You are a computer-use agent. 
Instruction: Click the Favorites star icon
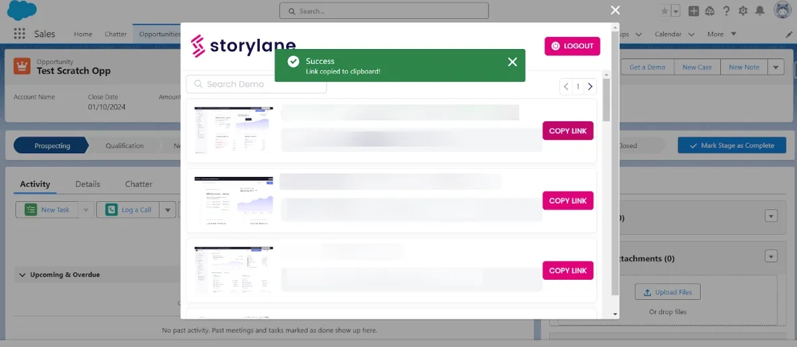tap(665, 11)
